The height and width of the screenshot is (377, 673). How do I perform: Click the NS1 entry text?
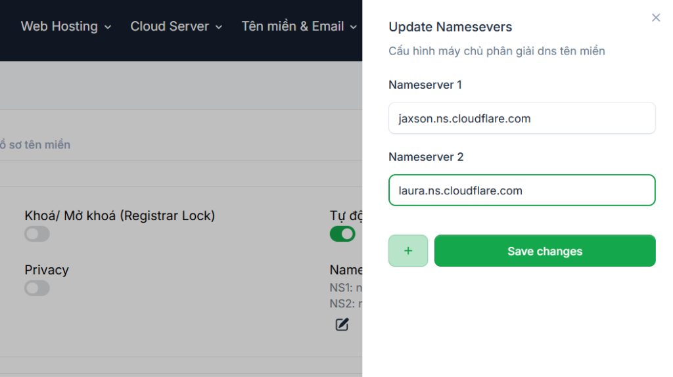click(346, 288)
